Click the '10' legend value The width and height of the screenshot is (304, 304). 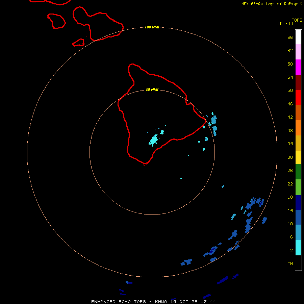(x=290, y=224)
